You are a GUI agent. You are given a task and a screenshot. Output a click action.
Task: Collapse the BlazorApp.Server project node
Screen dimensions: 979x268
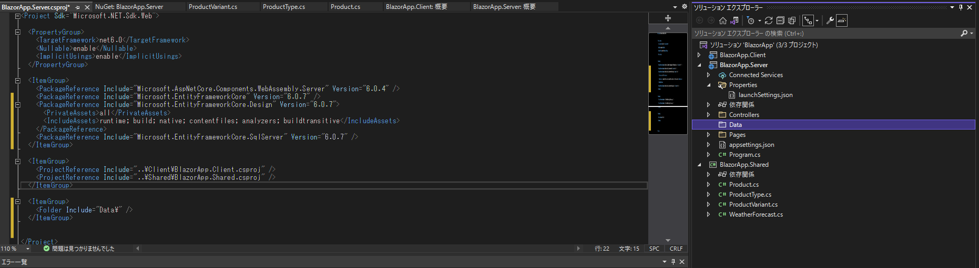pos(699,65)
